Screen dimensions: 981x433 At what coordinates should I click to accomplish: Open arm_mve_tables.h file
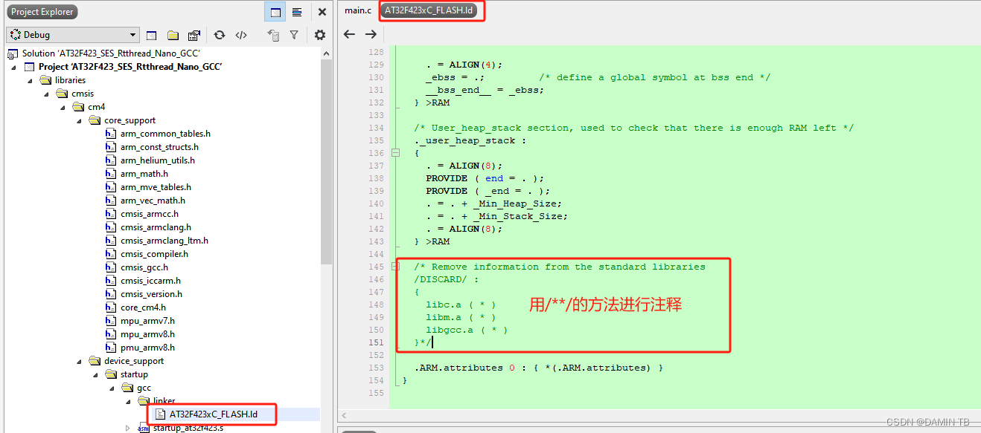tap(156, 187)
